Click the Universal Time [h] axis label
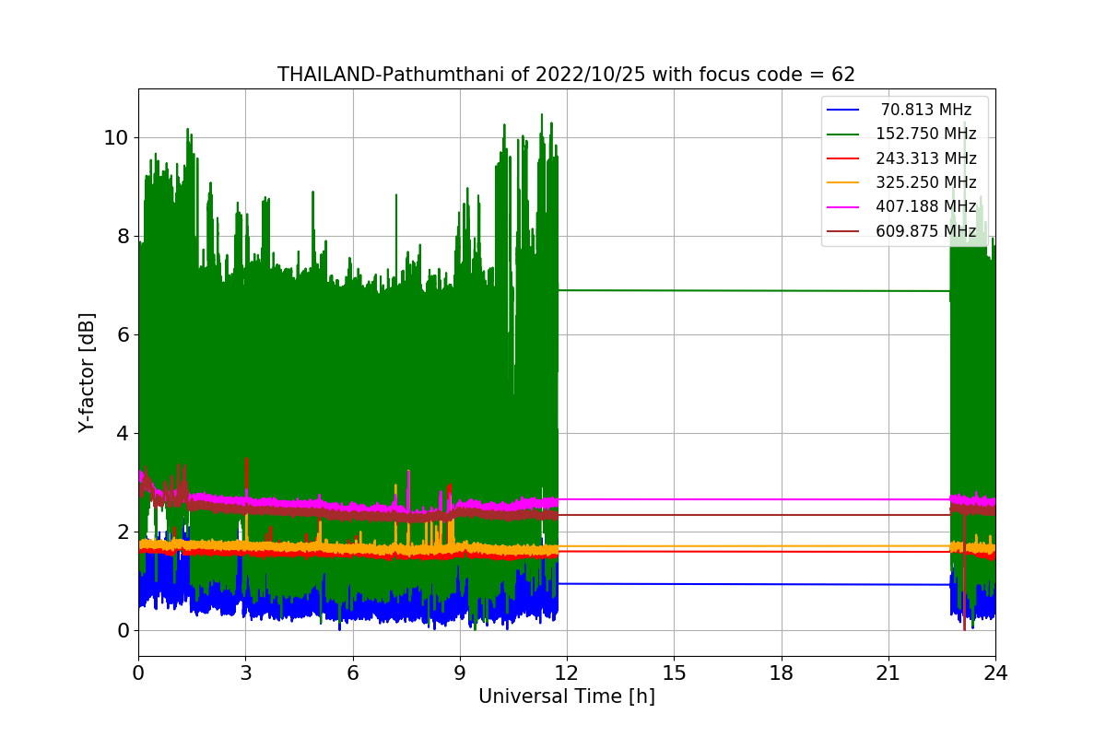Image resolution: width=1106 pixels, height=737 pixels. (567, 696)
